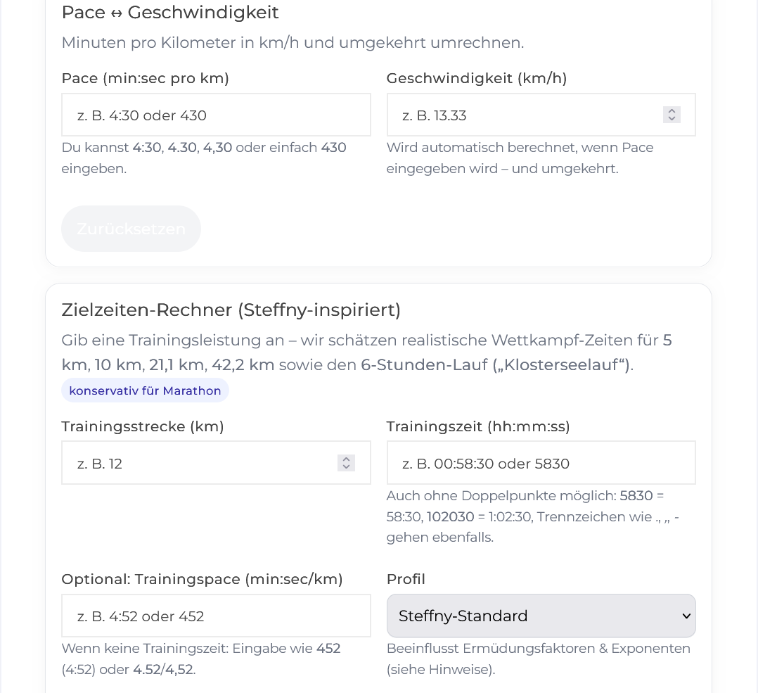Click the 'Zielzeiten-Rechner (Steffny-inspiriert)' heading

click(231, 310)
